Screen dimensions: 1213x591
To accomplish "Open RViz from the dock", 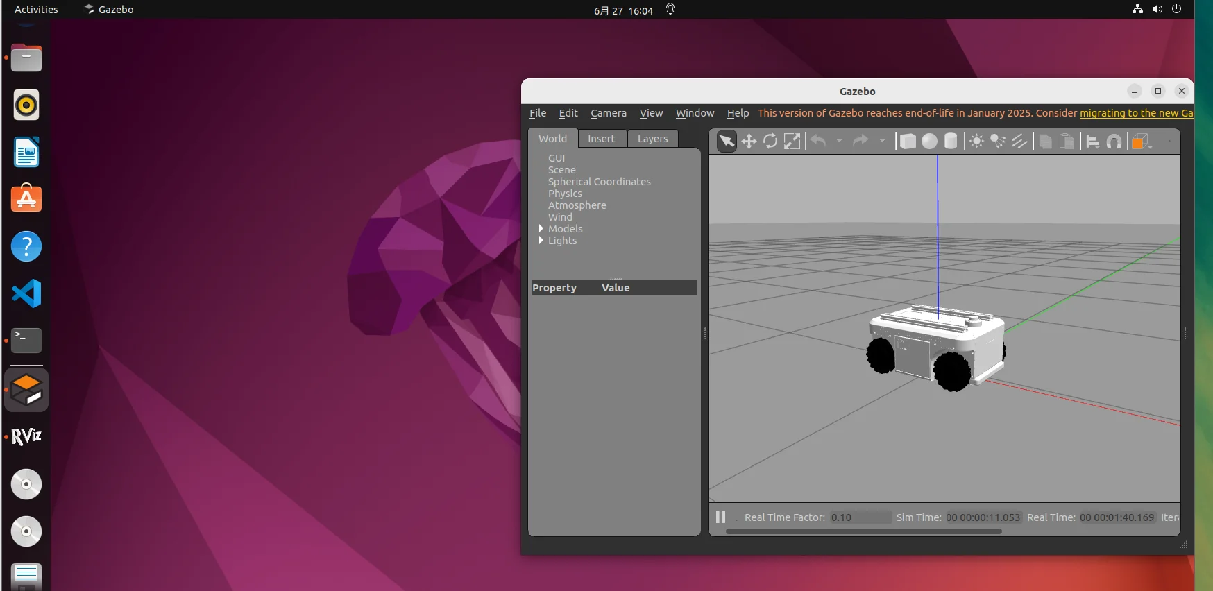I will tap(26, 437).
